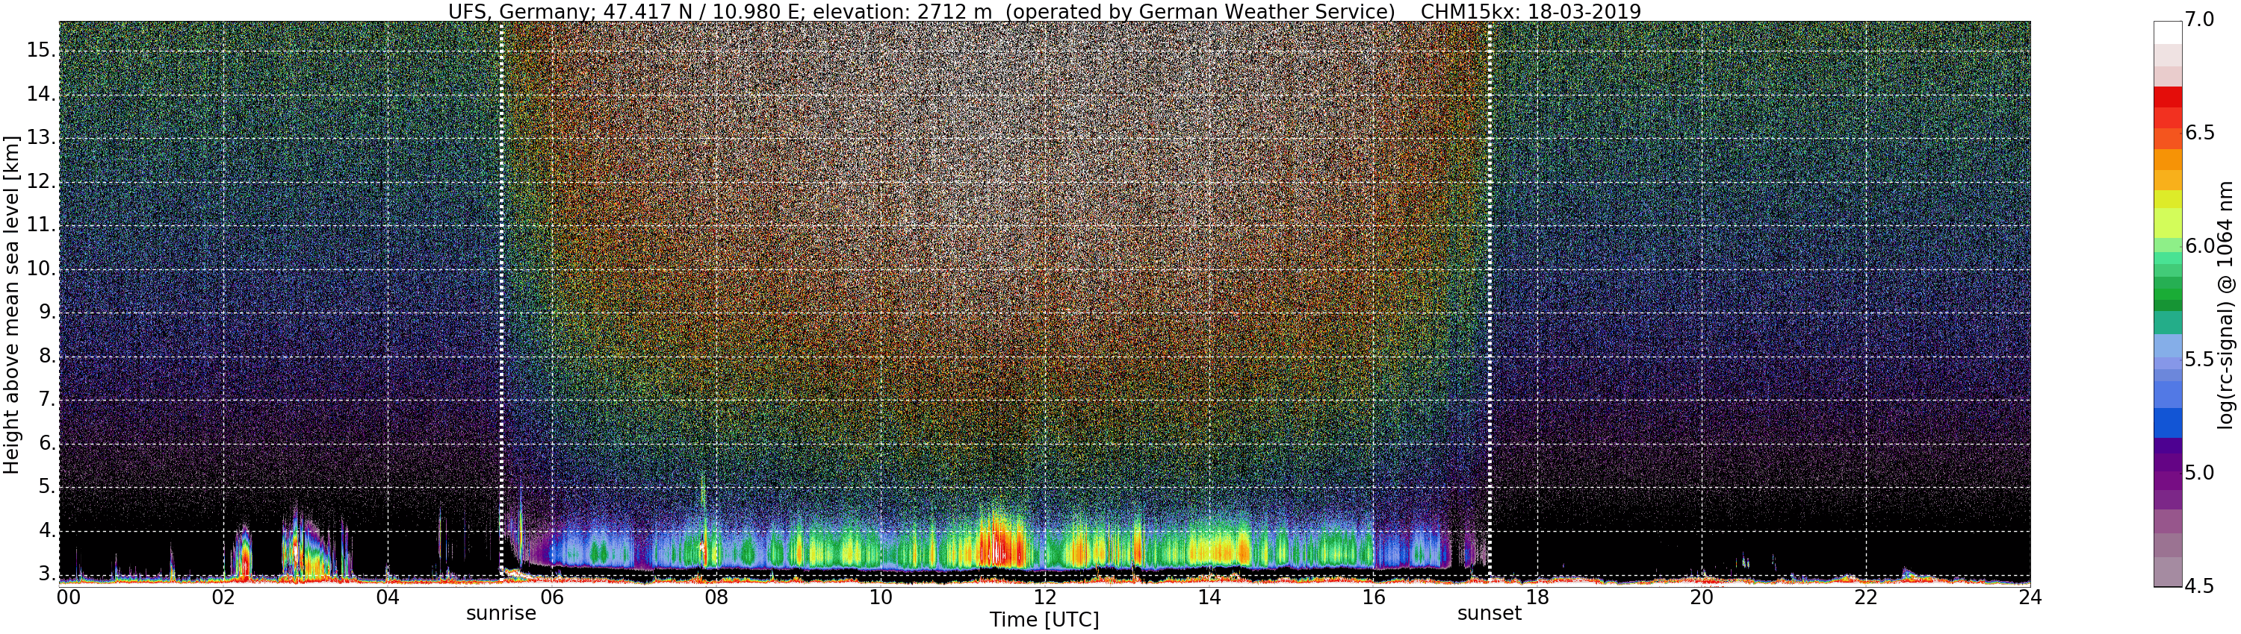Click the '10.' height tick label
Viewport: 2241px width, 634px height.
pyautogui.click(x=41, y=269)
